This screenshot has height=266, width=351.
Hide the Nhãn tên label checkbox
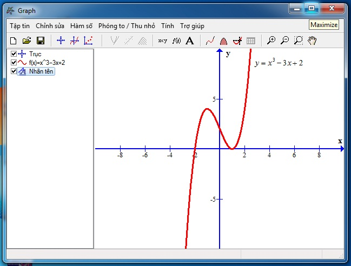pos(14,71)
